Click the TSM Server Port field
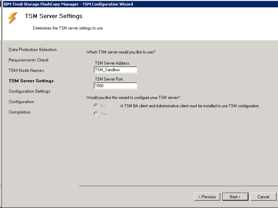278x208 pixels. pos(115,86)
